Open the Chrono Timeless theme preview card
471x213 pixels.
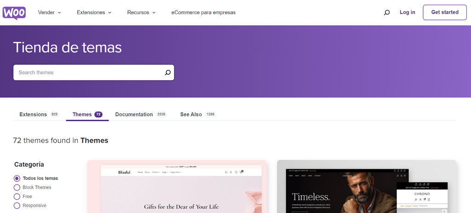click(367, 187)
